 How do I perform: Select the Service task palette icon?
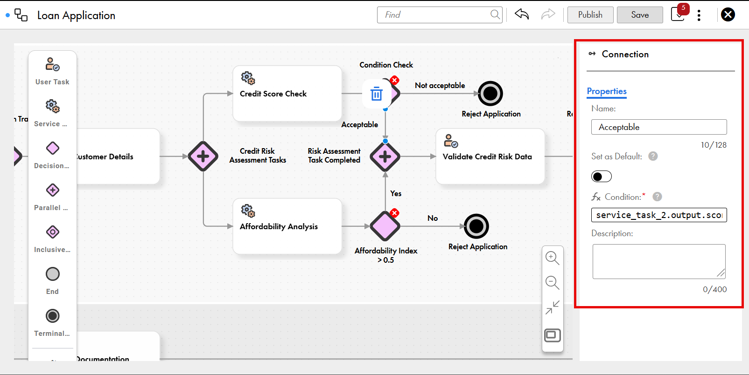52,106
